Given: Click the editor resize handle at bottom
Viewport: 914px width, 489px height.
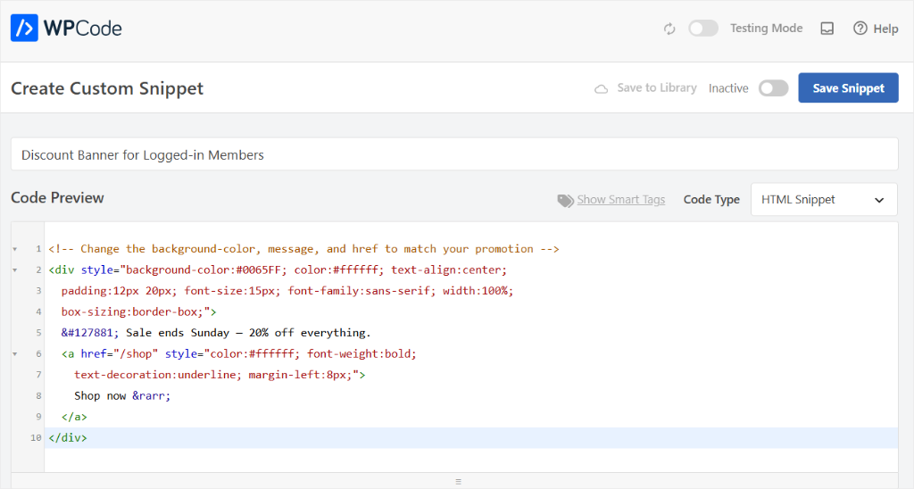Looking at the screenshot, I should tap(458, 482).
